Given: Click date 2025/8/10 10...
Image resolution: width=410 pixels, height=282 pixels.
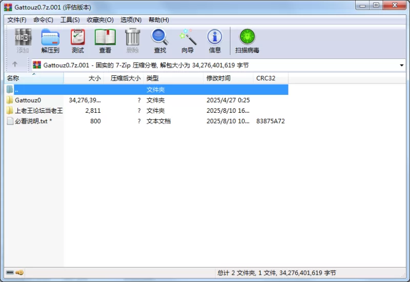Looking at the screenshot, I should click(x=228, y=121).
